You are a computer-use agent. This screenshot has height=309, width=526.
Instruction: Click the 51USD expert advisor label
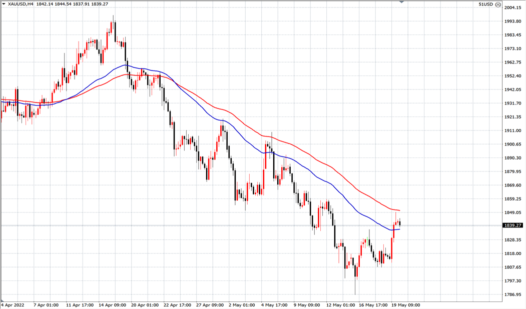[485, 4]
